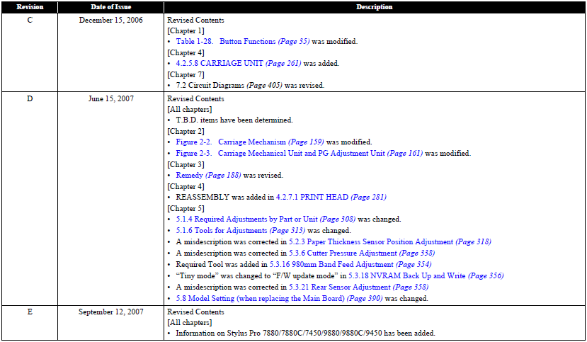Open Figure 2-2 Carriage Mechanism link
Screen dimensions: 587x342
pyautogui.click(x=246, y=142)
